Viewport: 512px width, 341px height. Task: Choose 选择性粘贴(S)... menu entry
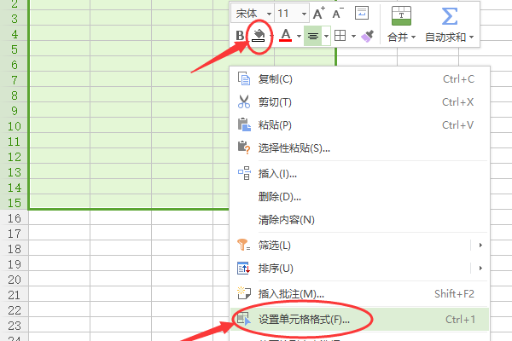coord(359,147)
